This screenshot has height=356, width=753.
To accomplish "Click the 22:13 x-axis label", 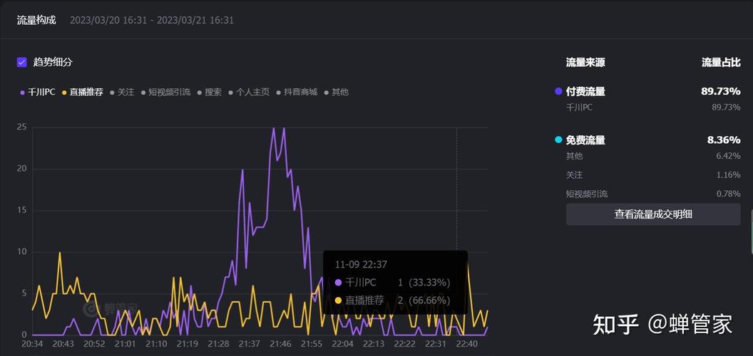I will (373, 344).
